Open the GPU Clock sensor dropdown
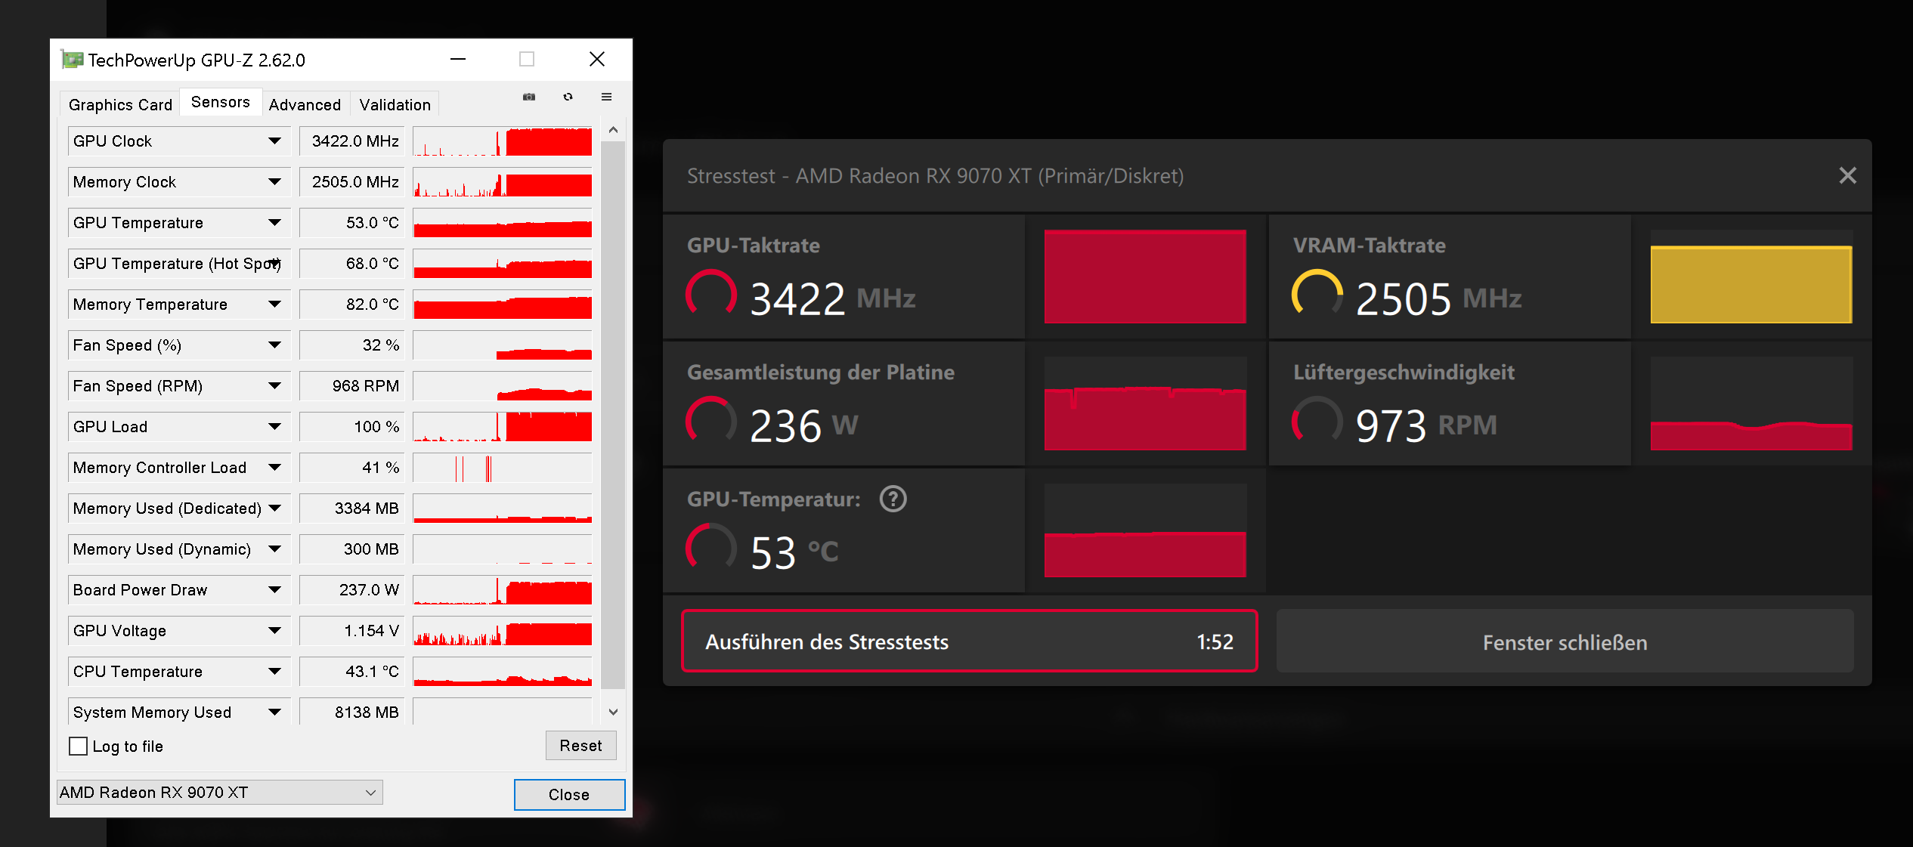1913x847 pixels. [x=274, y=141]
